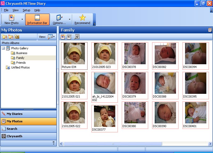The height and width of the screenshot is (153, 213).
Task: Open the View menu
Action: pyautogui.click(x=15, y=10)
